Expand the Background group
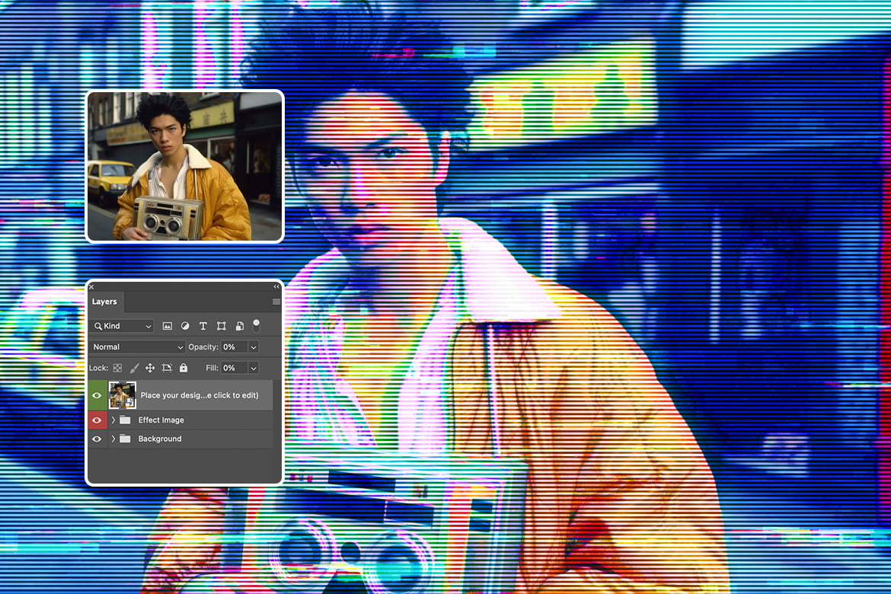Screen dimensions: 891x594 [x=113, y=439]
